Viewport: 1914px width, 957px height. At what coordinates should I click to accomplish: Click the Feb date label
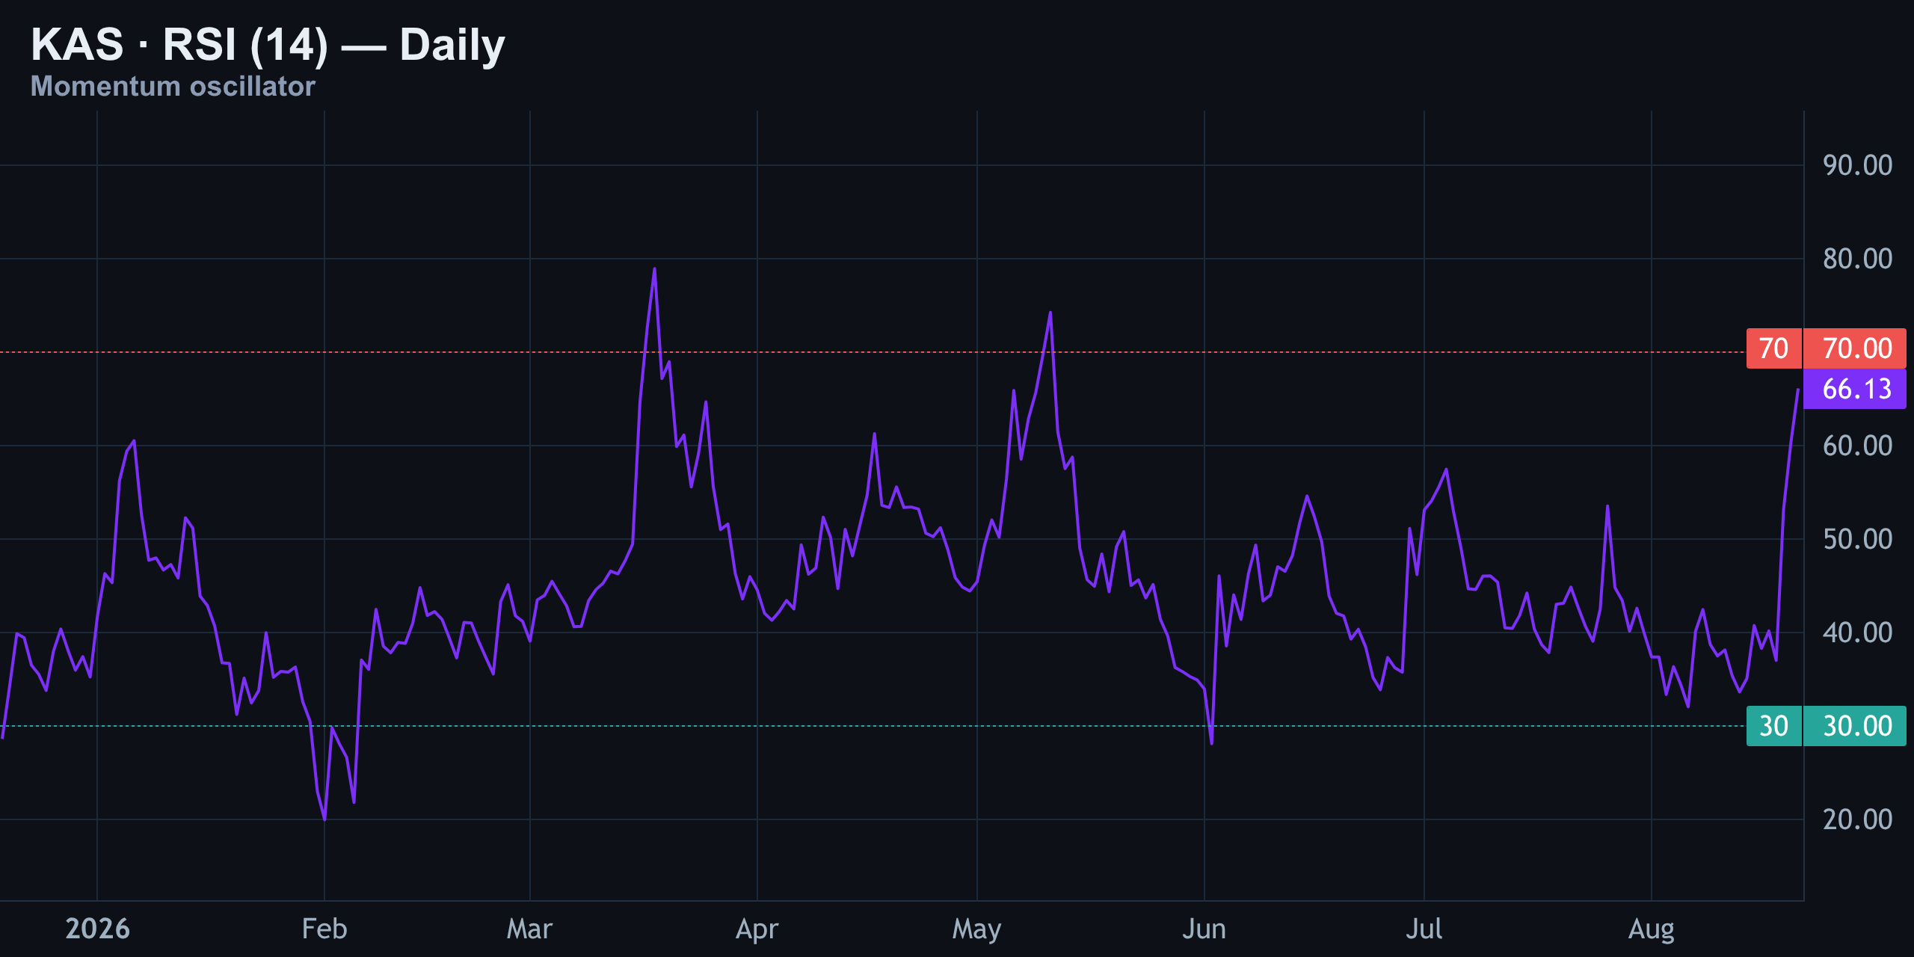click(x=324, y=929)
